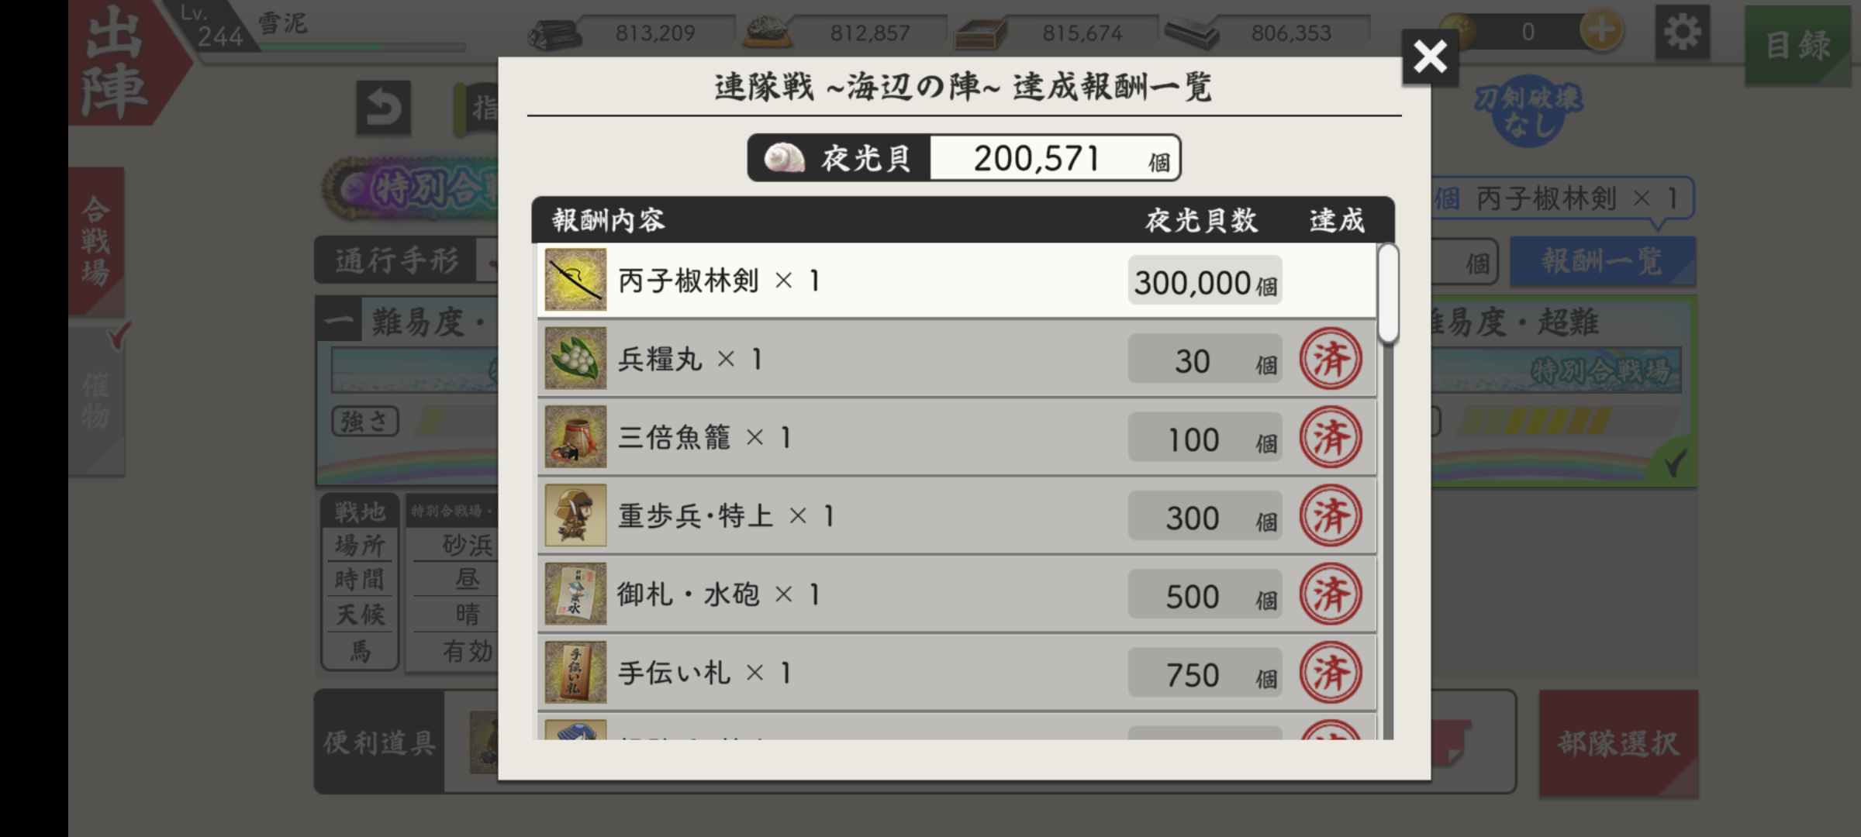Image resolution: width=1861 pixels, height=837 pixels.
Task: Open the 報酬一覧 reward list button
Action: (1602, 262)
